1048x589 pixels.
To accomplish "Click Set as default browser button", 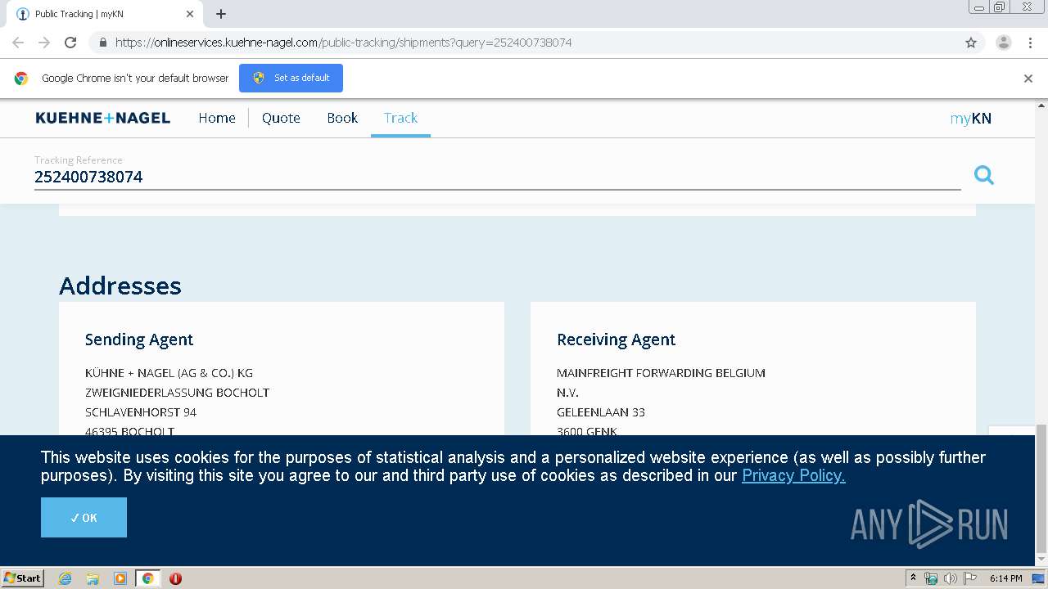I will coord(291,78).
